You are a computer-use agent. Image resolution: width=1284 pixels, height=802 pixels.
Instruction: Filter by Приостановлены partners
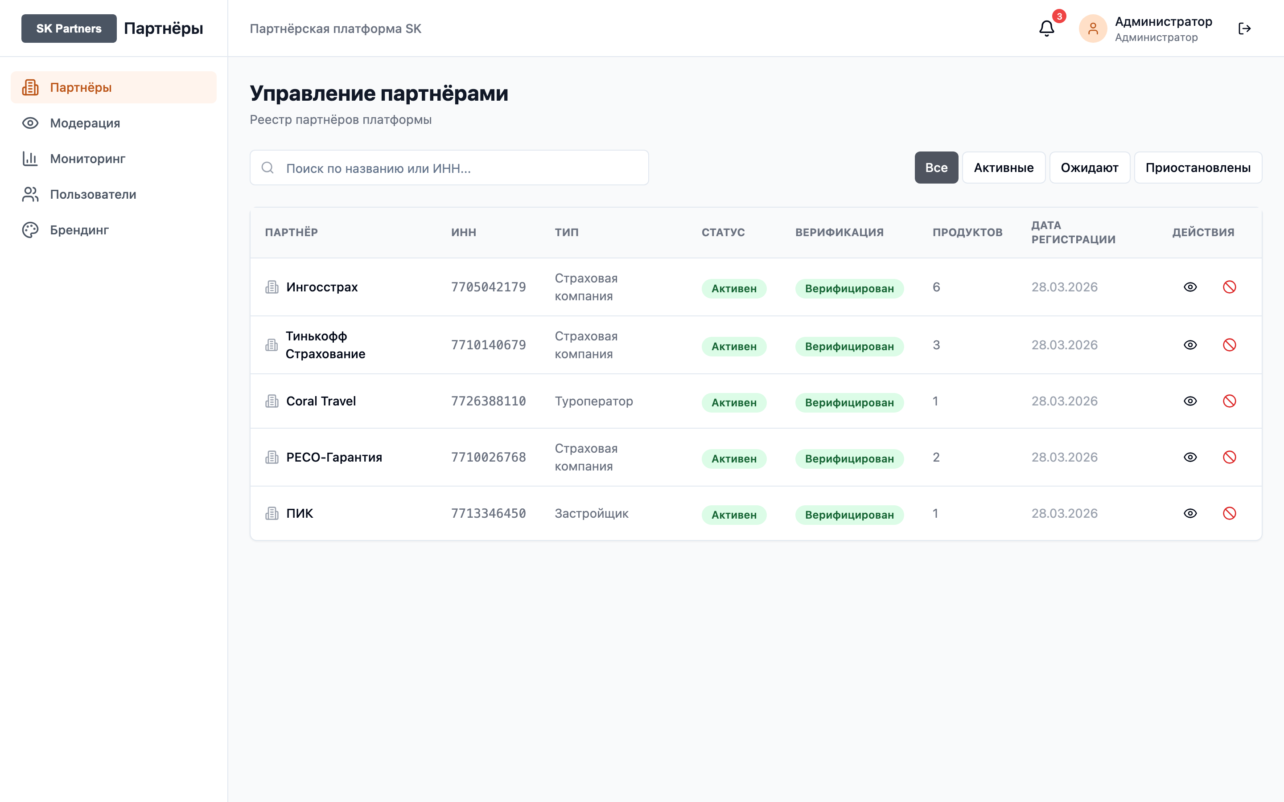[1198, 168]
